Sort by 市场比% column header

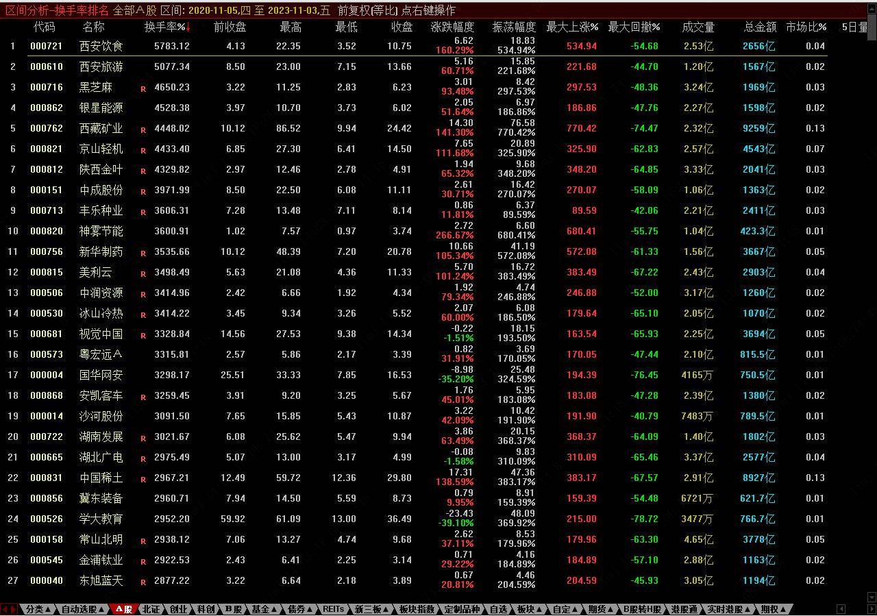coord(806,27)
